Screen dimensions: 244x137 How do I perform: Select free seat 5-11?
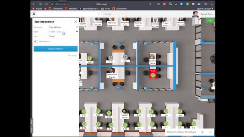139,124
